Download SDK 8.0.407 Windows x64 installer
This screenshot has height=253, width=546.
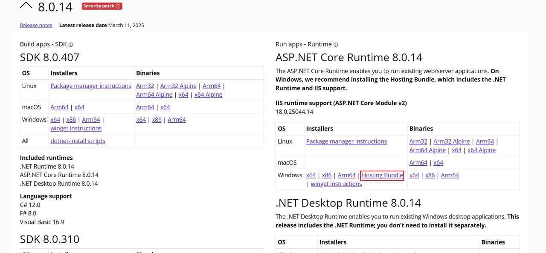click(55, 120)
